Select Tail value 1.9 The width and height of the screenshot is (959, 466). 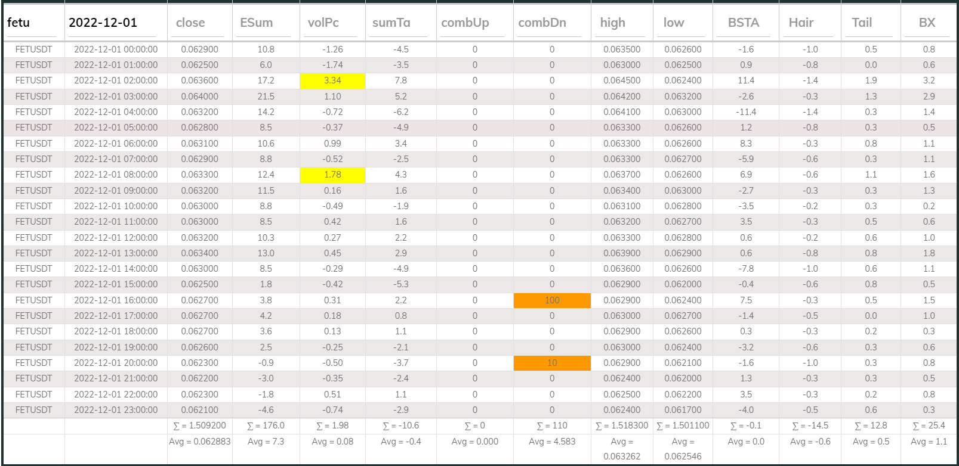871,80
